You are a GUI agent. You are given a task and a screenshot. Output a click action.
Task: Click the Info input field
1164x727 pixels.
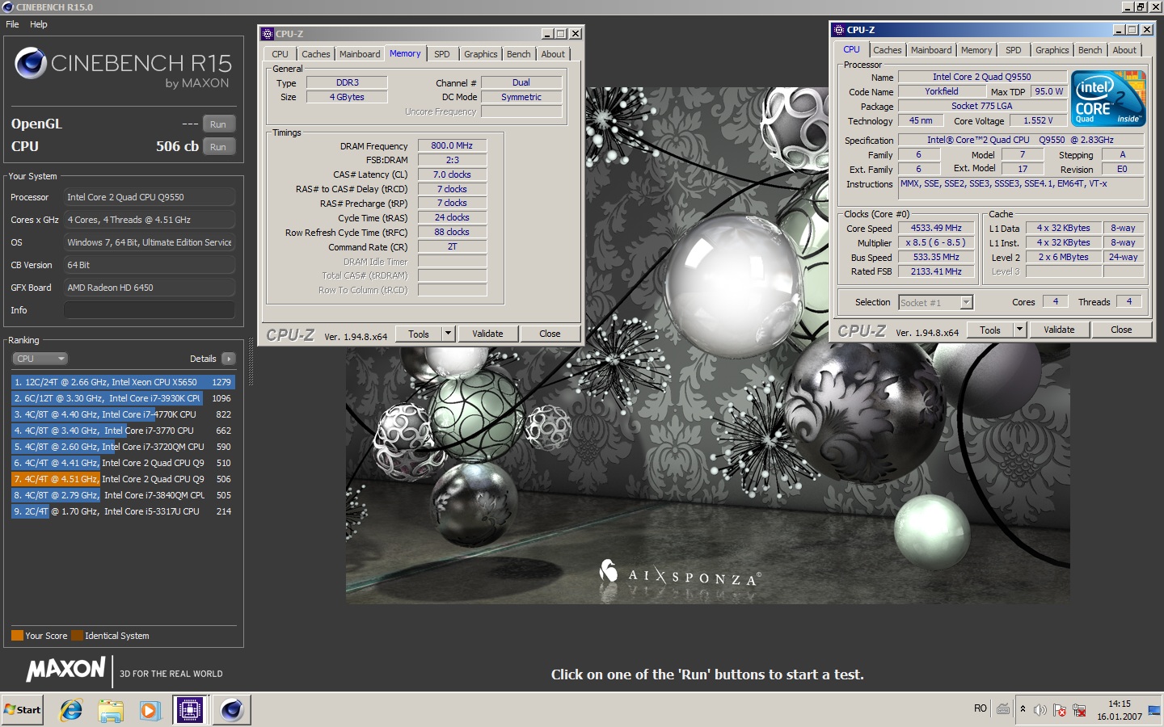[150, 310]
